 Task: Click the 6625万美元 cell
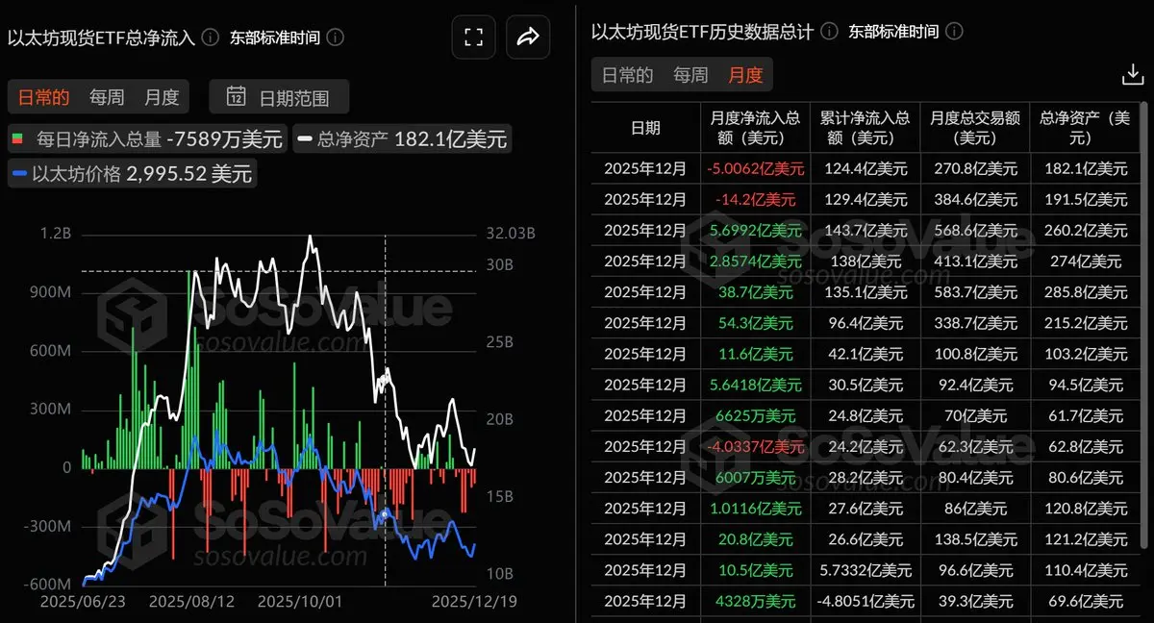pyautogui.click(x=755, y=415)
